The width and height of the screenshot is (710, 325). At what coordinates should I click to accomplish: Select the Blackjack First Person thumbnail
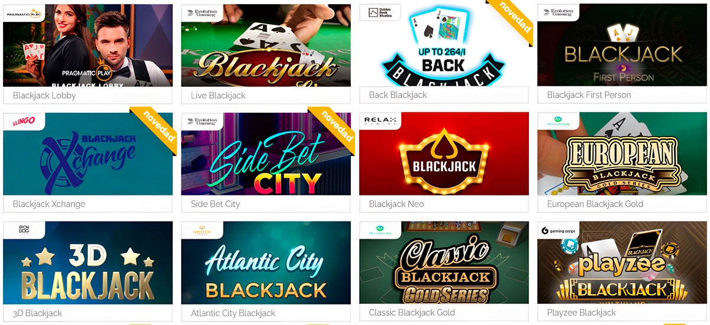click(x=622, y=45)
